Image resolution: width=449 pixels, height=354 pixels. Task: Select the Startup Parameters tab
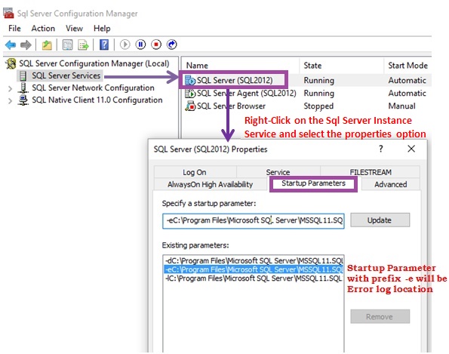point(314,183)
